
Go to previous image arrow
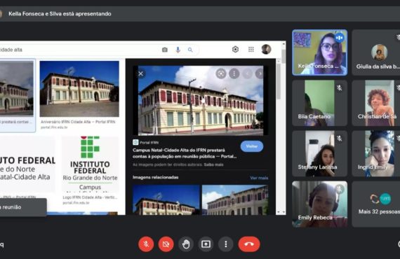coord(247,73)
